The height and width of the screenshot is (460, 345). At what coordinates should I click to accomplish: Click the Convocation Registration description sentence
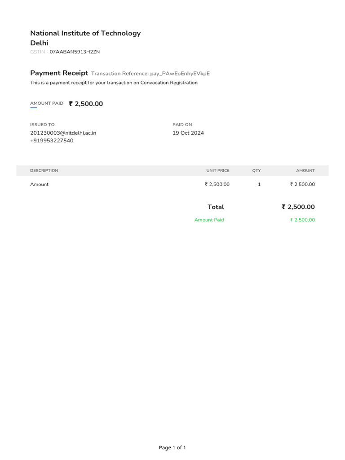[x=114, y=83]
